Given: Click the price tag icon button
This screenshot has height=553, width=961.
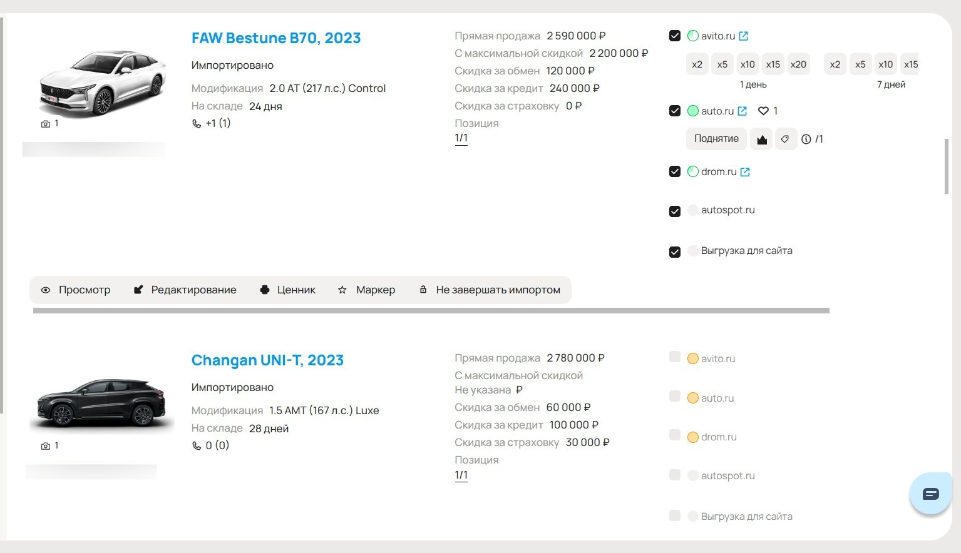Looking at the screenshot, I should 785,139.
